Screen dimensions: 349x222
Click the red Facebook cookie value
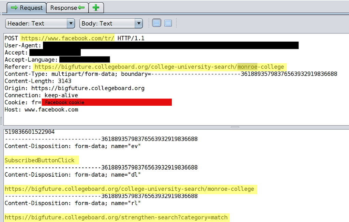(x=107, y=102)
